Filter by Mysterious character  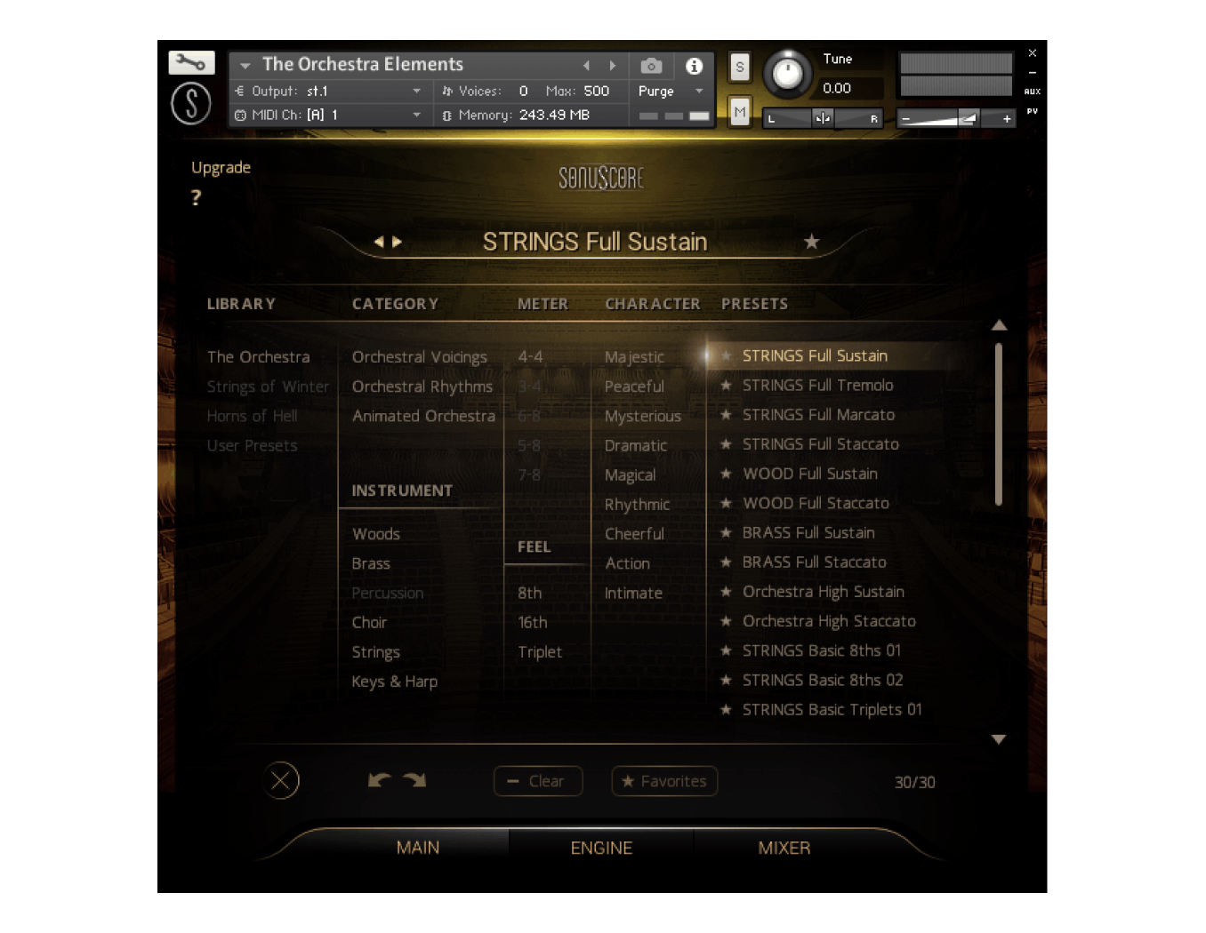pyautogui.click(x=642, y=416)
